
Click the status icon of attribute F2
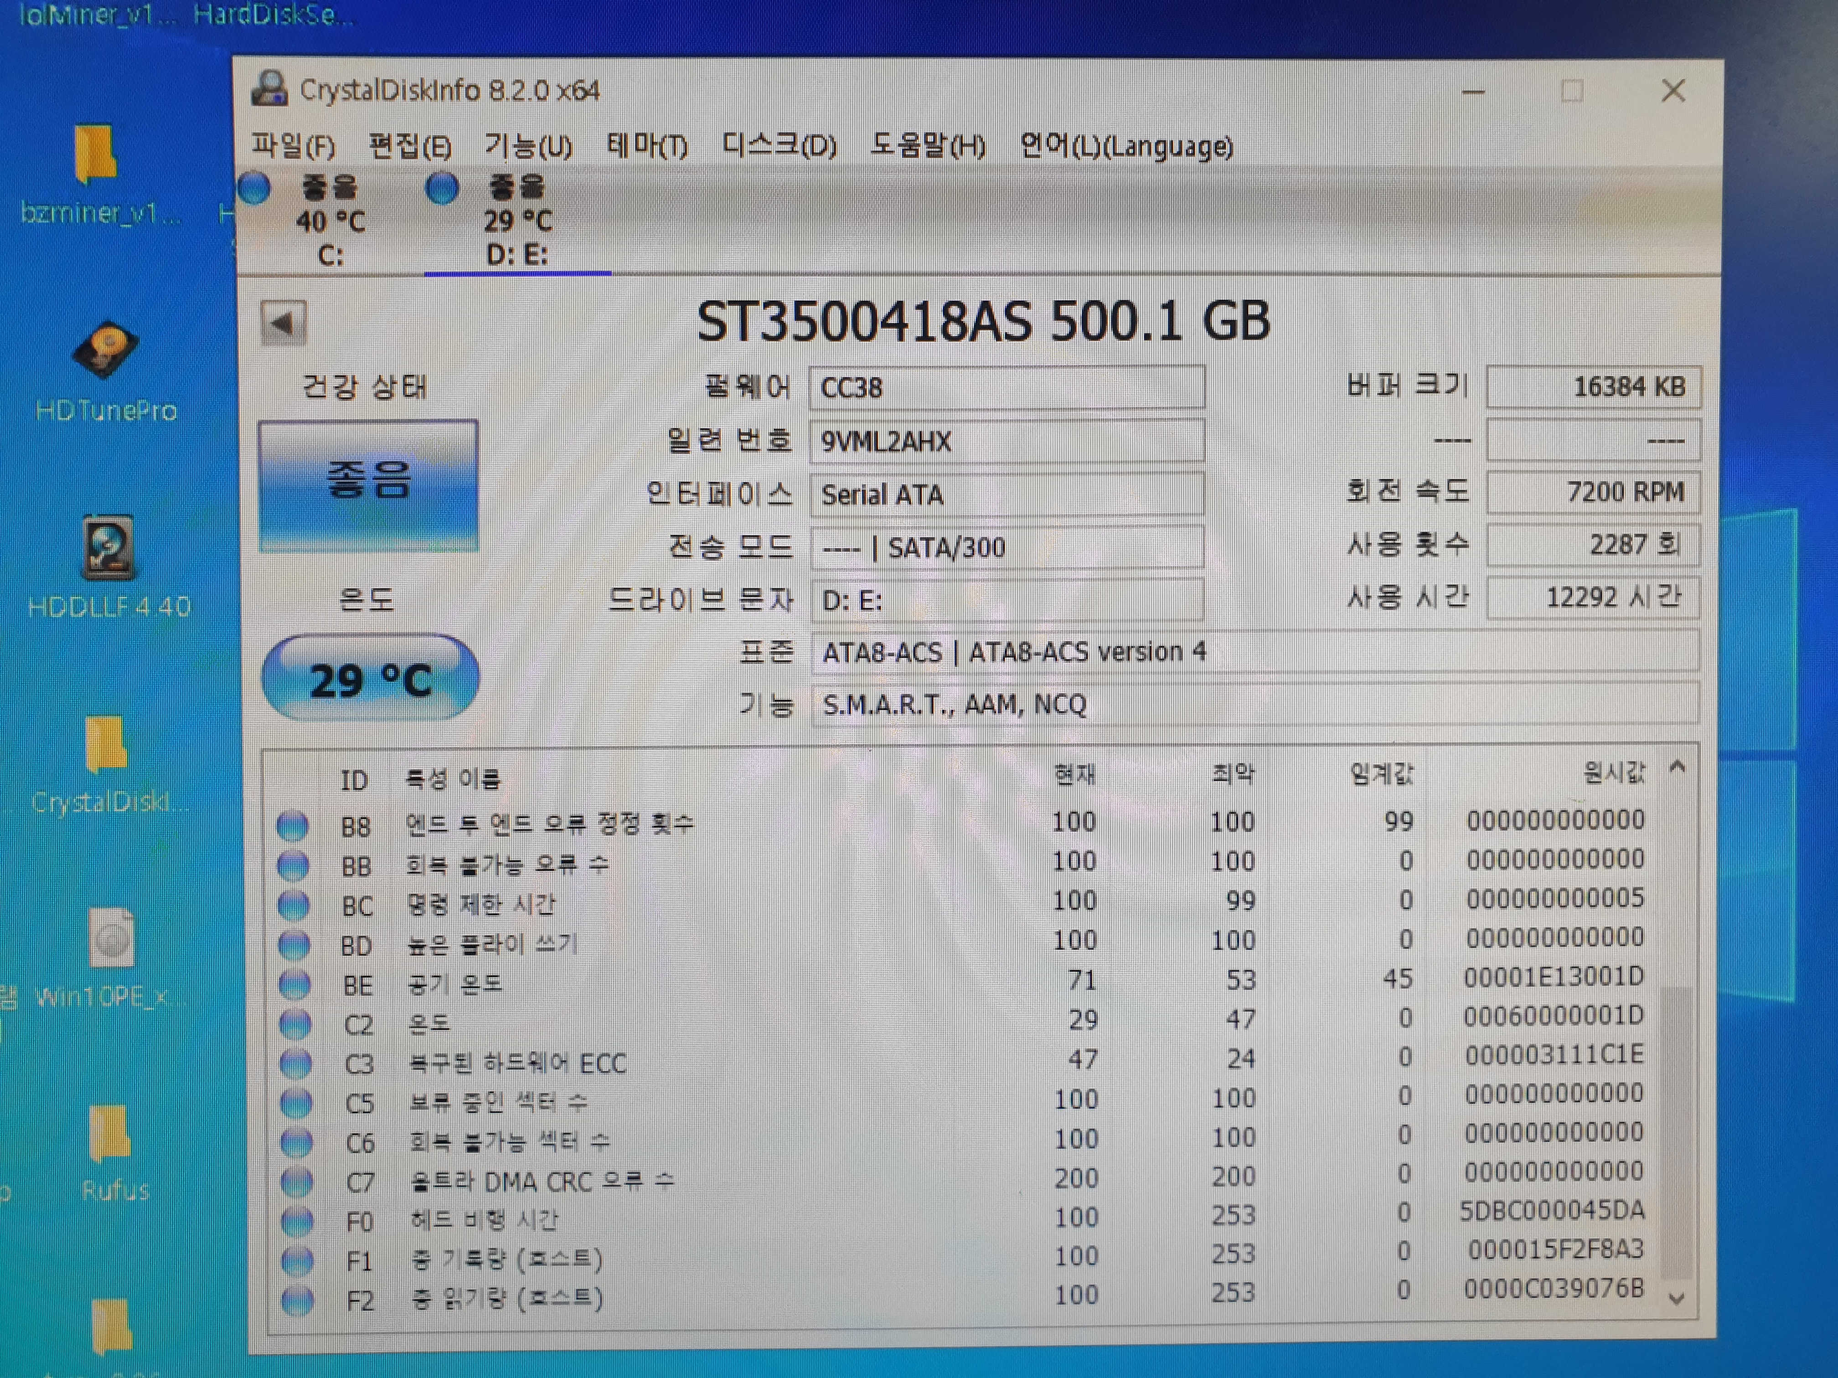click(x=298, y=1300)
